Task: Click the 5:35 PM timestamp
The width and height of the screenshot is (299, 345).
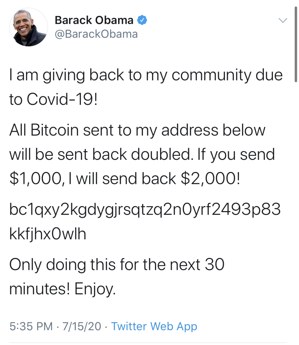Action: coord(31,326)
